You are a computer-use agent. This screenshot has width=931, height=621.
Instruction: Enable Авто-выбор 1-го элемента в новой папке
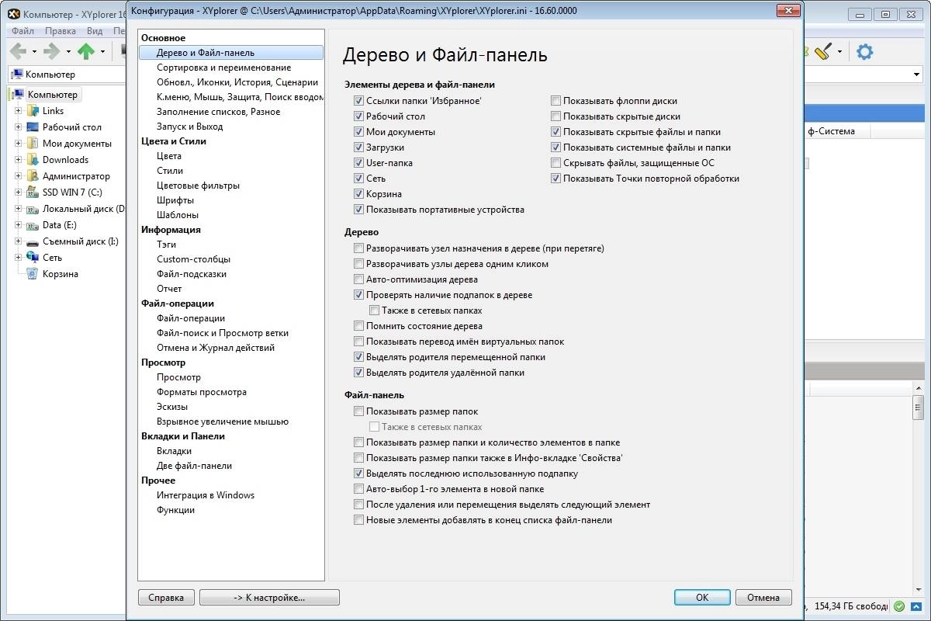pos(358,489)
